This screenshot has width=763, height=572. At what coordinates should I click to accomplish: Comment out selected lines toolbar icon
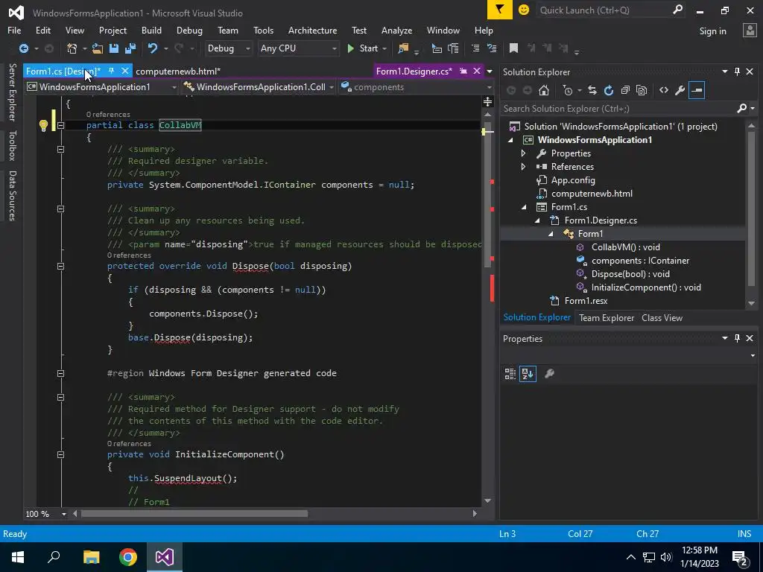[x=475, y=48]
